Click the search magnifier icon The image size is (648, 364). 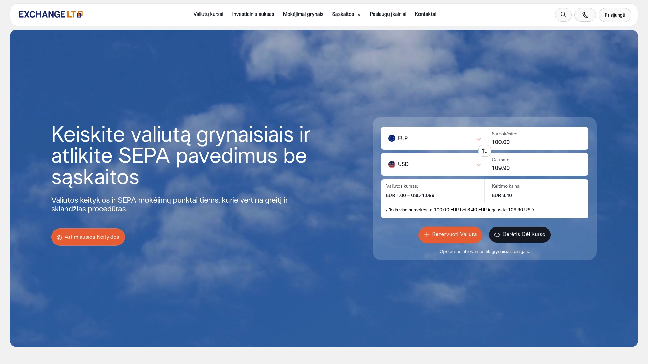pos(563,15)
